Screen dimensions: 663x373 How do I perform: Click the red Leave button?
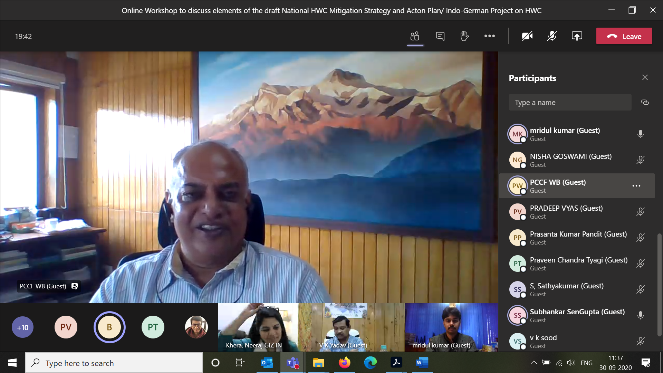point(624,36)
